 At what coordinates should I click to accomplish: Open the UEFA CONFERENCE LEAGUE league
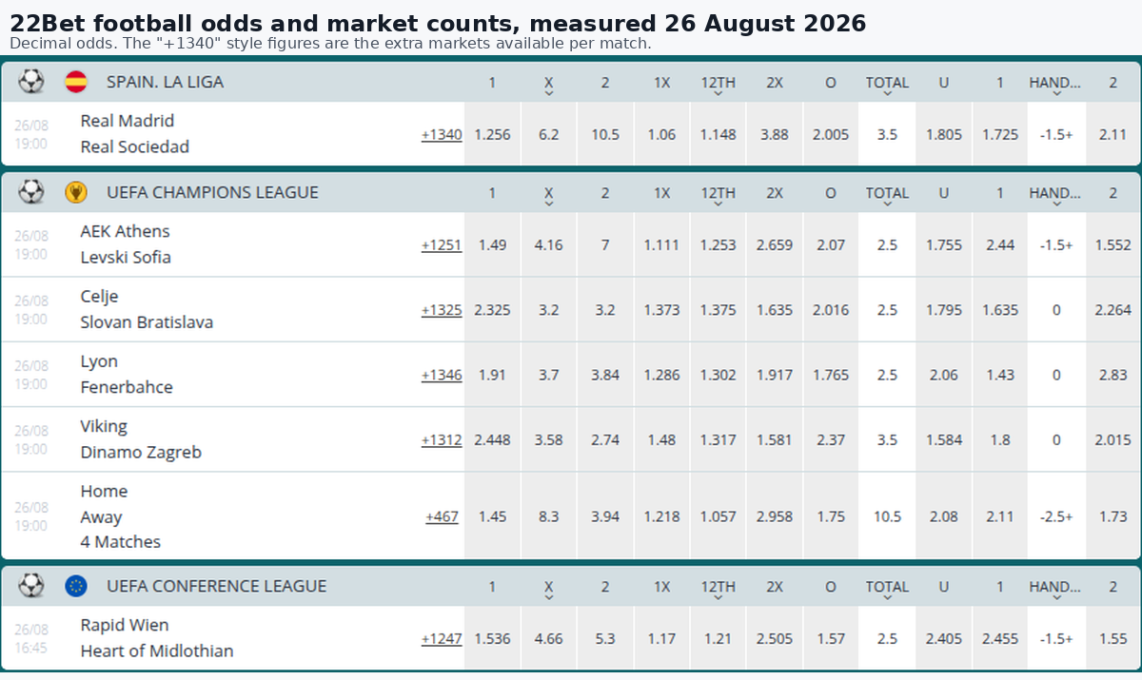216,586
